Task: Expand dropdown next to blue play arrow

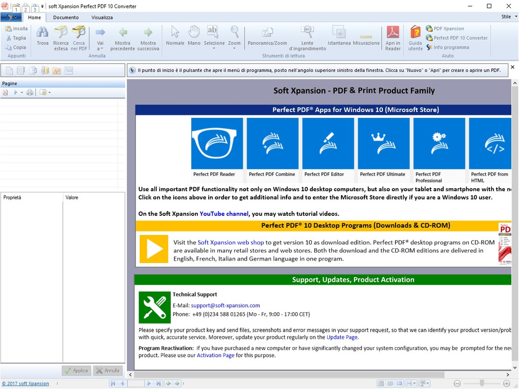Action: pos(22,92)
